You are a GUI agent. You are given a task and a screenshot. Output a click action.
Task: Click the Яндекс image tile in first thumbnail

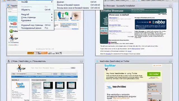[63, 15]
